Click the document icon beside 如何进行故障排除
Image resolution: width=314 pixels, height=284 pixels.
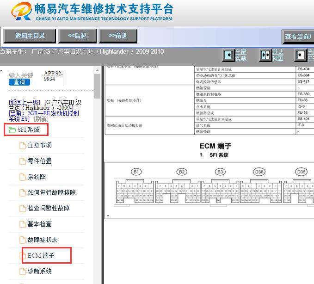[x=22, y=193]
